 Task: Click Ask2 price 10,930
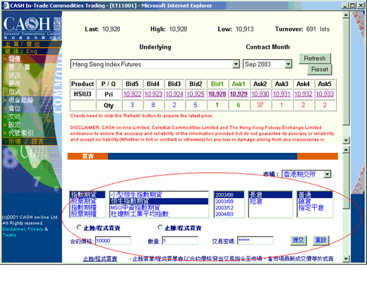click(260, 94)
